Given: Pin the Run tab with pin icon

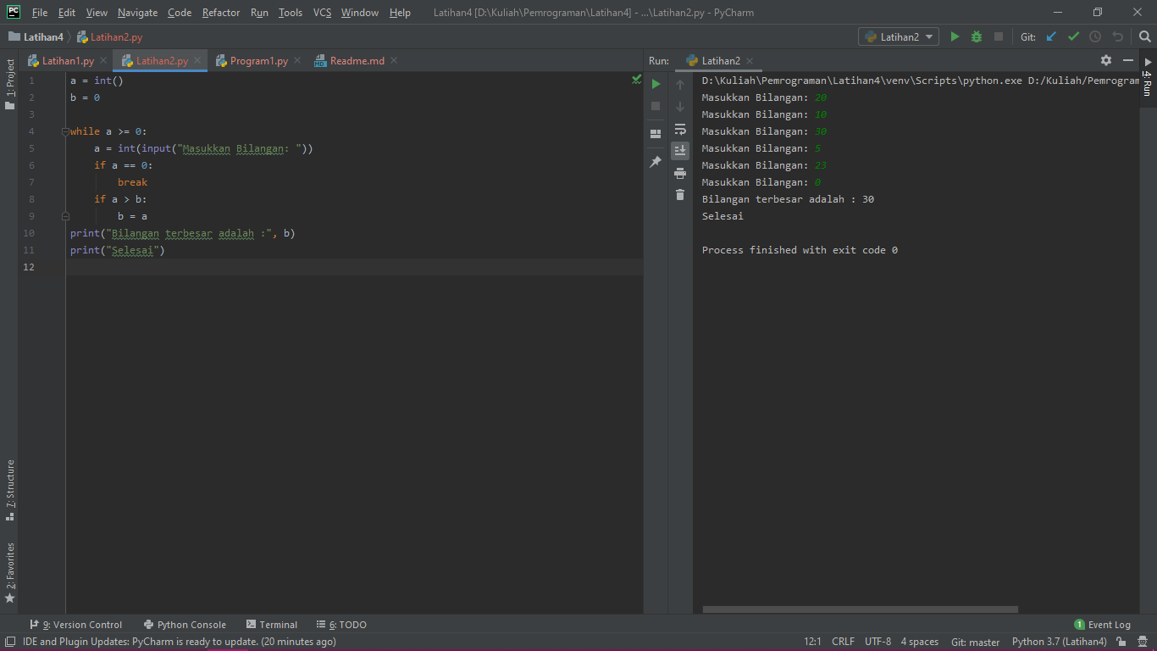Looking at the screenshot, I should point(656,161).
